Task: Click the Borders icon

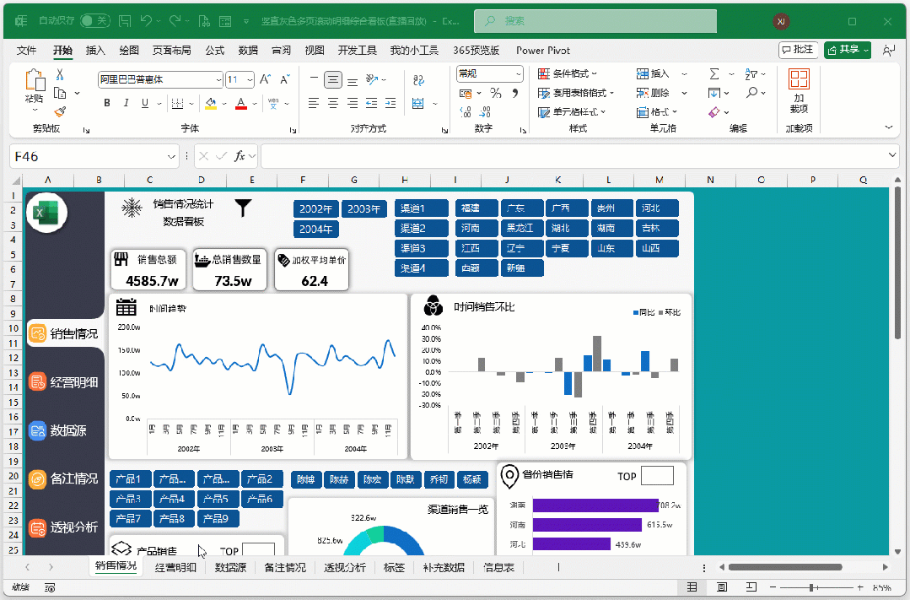Action: coord(178,104)
